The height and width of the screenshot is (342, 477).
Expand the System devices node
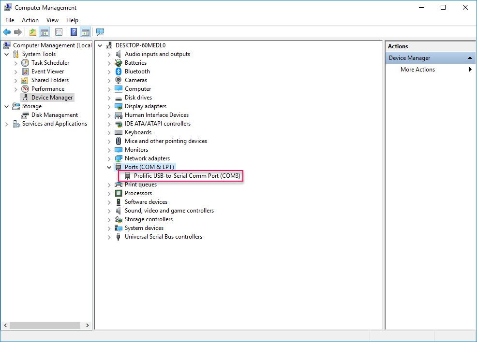(109, 228)
